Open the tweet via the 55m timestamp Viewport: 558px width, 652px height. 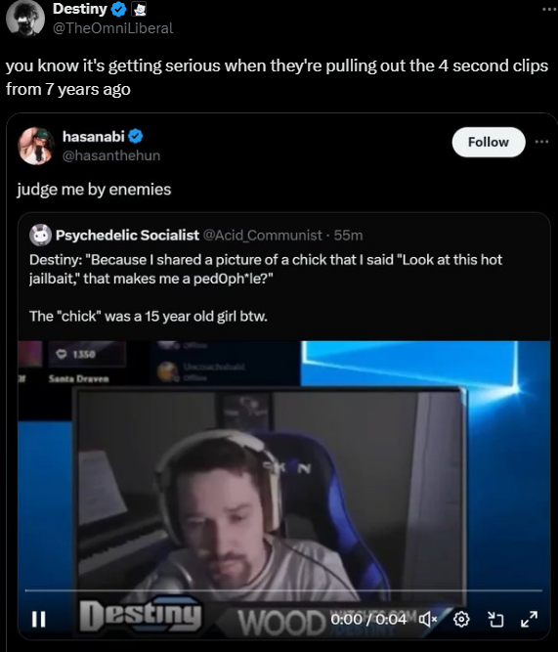(349, 236)
